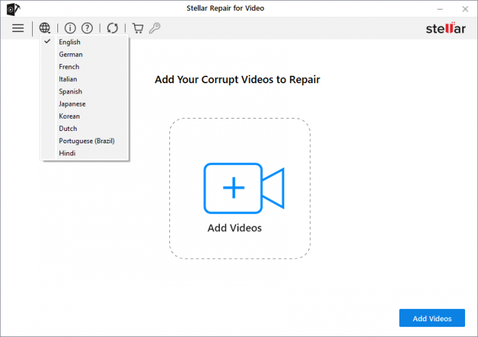Select English in the language list

coord(69,42)
